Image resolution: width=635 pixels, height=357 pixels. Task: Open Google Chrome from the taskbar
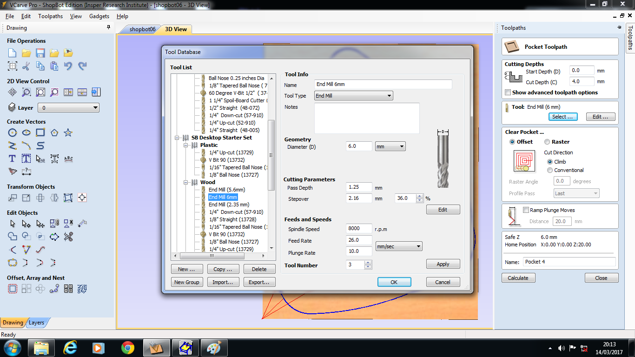pos(128,347)
